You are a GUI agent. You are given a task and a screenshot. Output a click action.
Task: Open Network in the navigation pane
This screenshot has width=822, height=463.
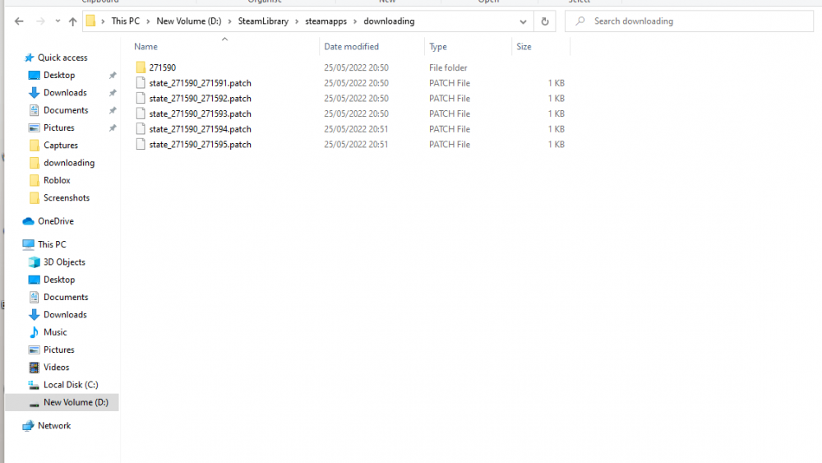pyautogui.click(x=54, y=426)
